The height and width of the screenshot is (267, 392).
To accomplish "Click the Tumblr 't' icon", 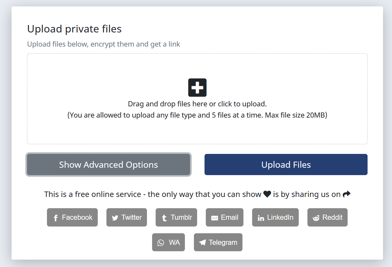I will [164, 218].
